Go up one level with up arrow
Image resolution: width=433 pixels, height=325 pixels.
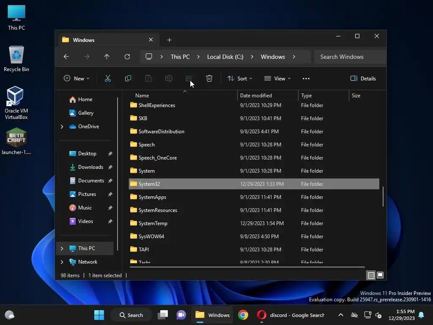click(107, 57)
